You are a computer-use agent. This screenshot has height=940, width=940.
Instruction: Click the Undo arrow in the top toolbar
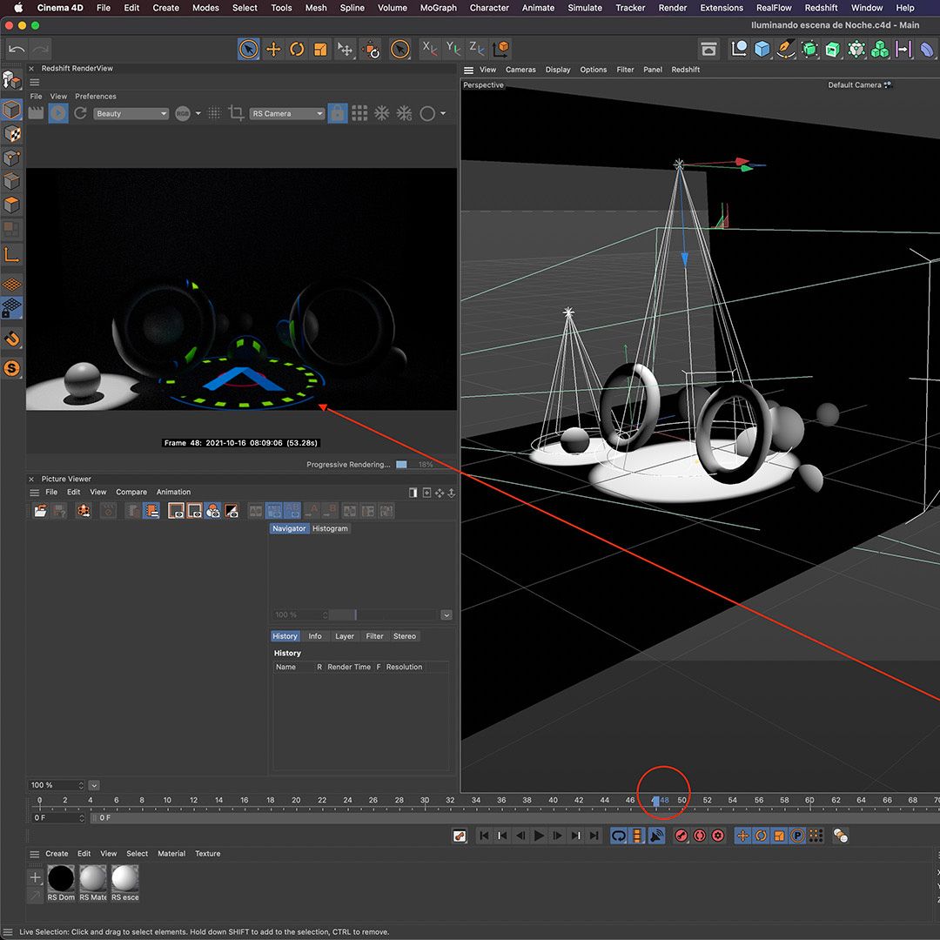click(17, 49)
